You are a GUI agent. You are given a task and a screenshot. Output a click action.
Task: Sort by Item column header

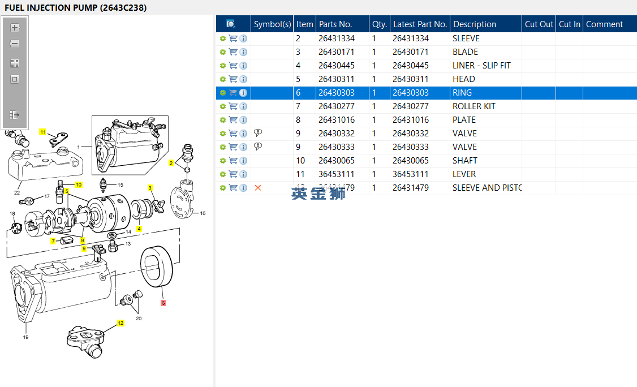(x=305, y=24)
